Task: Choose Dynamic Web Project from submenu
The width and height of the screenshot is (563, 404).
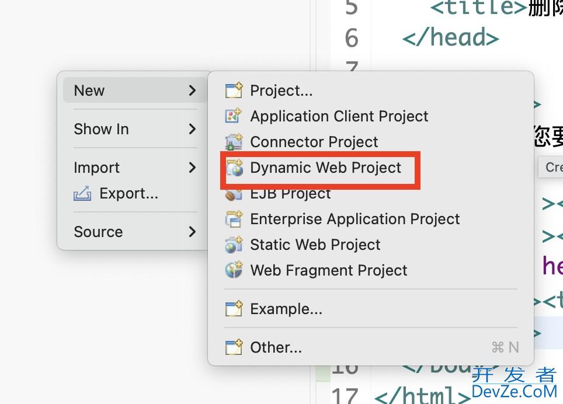Action: pos(325,168)
